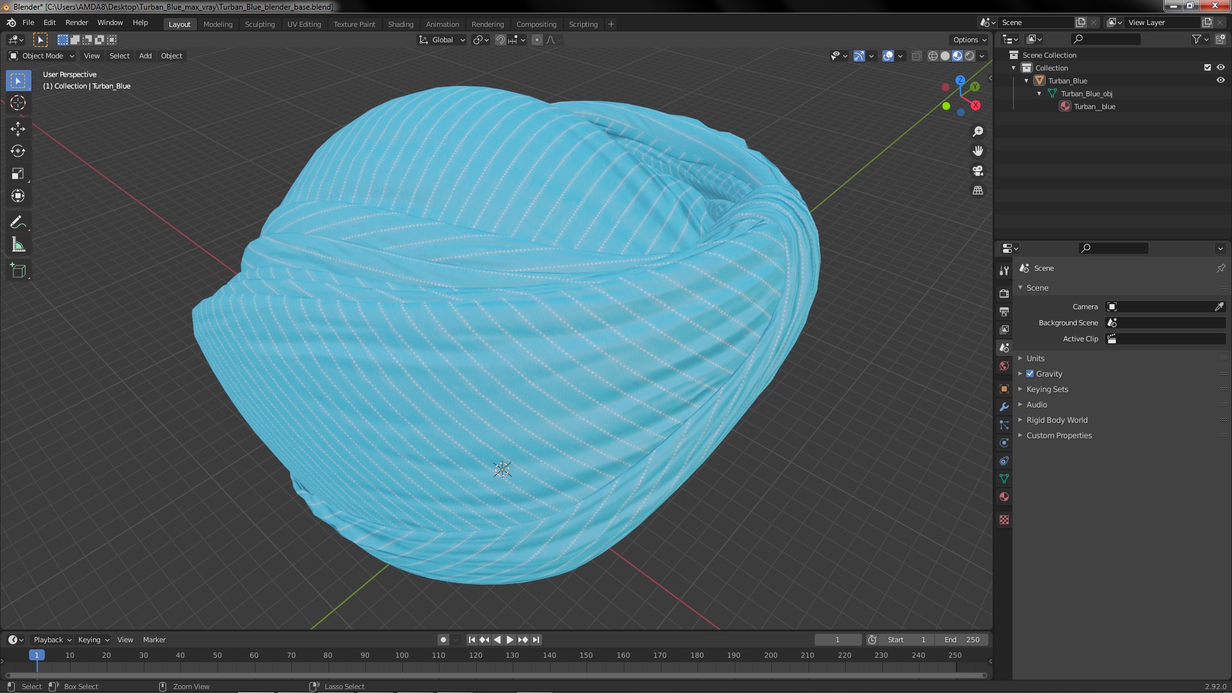Uncheck the Collection exclude checkbox
The height and width of the screenshot is (693, 1232).
click(x=1207, y=67)
